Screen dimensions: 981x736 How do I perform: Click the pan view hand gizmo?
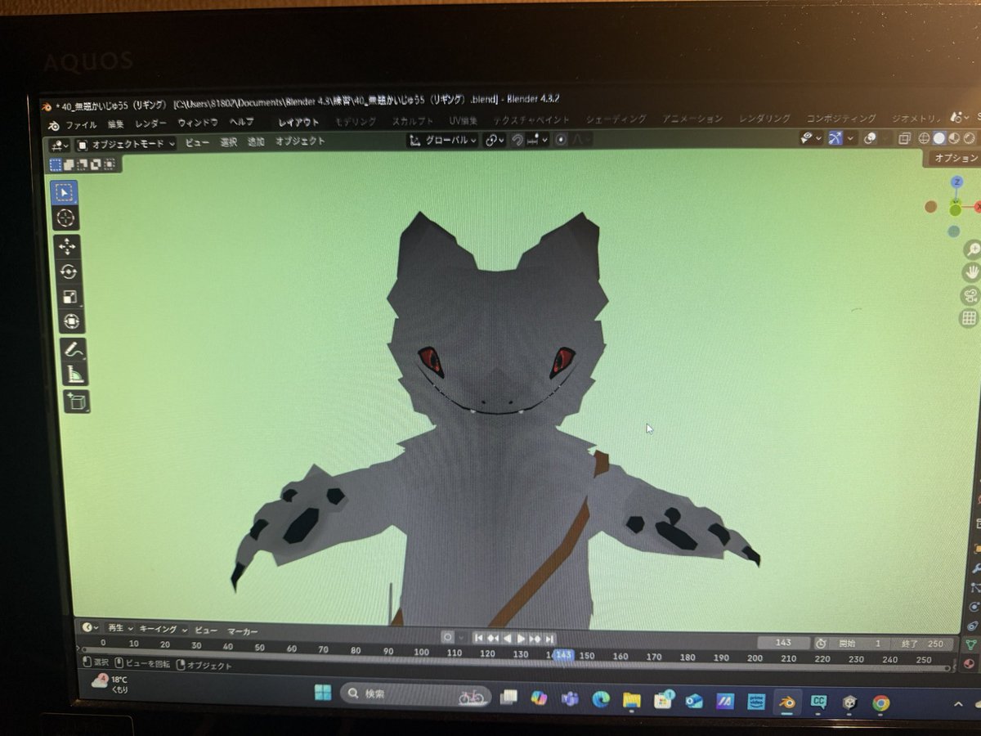971,272
